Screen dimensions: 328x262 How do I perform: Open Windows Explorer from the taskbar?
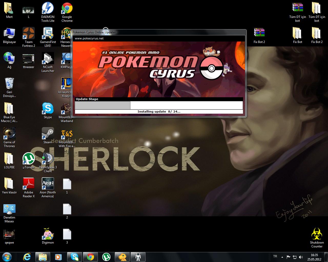43,257
